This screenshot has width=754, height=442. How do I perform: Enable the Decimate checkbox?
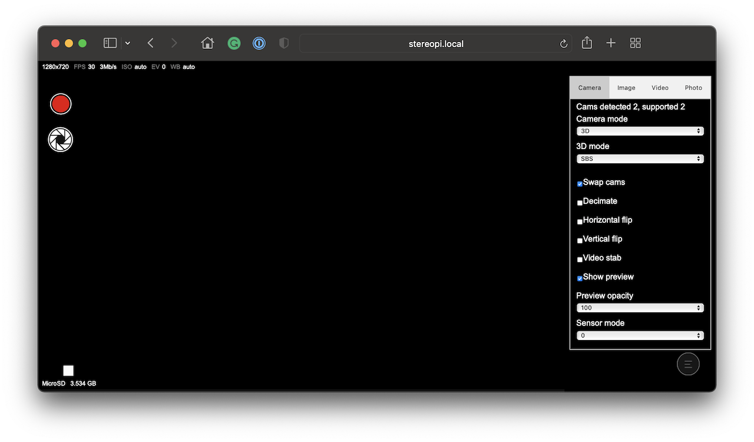[x=580, y=203]
